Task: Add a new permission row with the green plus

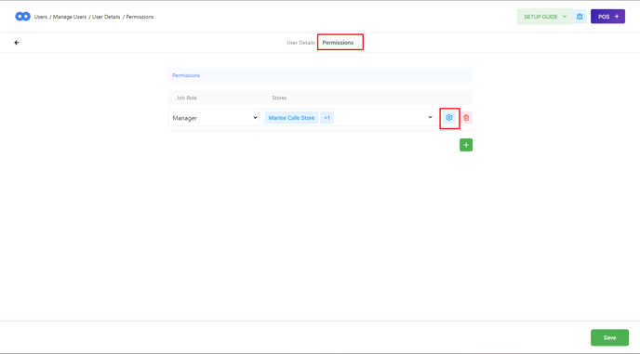Action: [466, 145]
